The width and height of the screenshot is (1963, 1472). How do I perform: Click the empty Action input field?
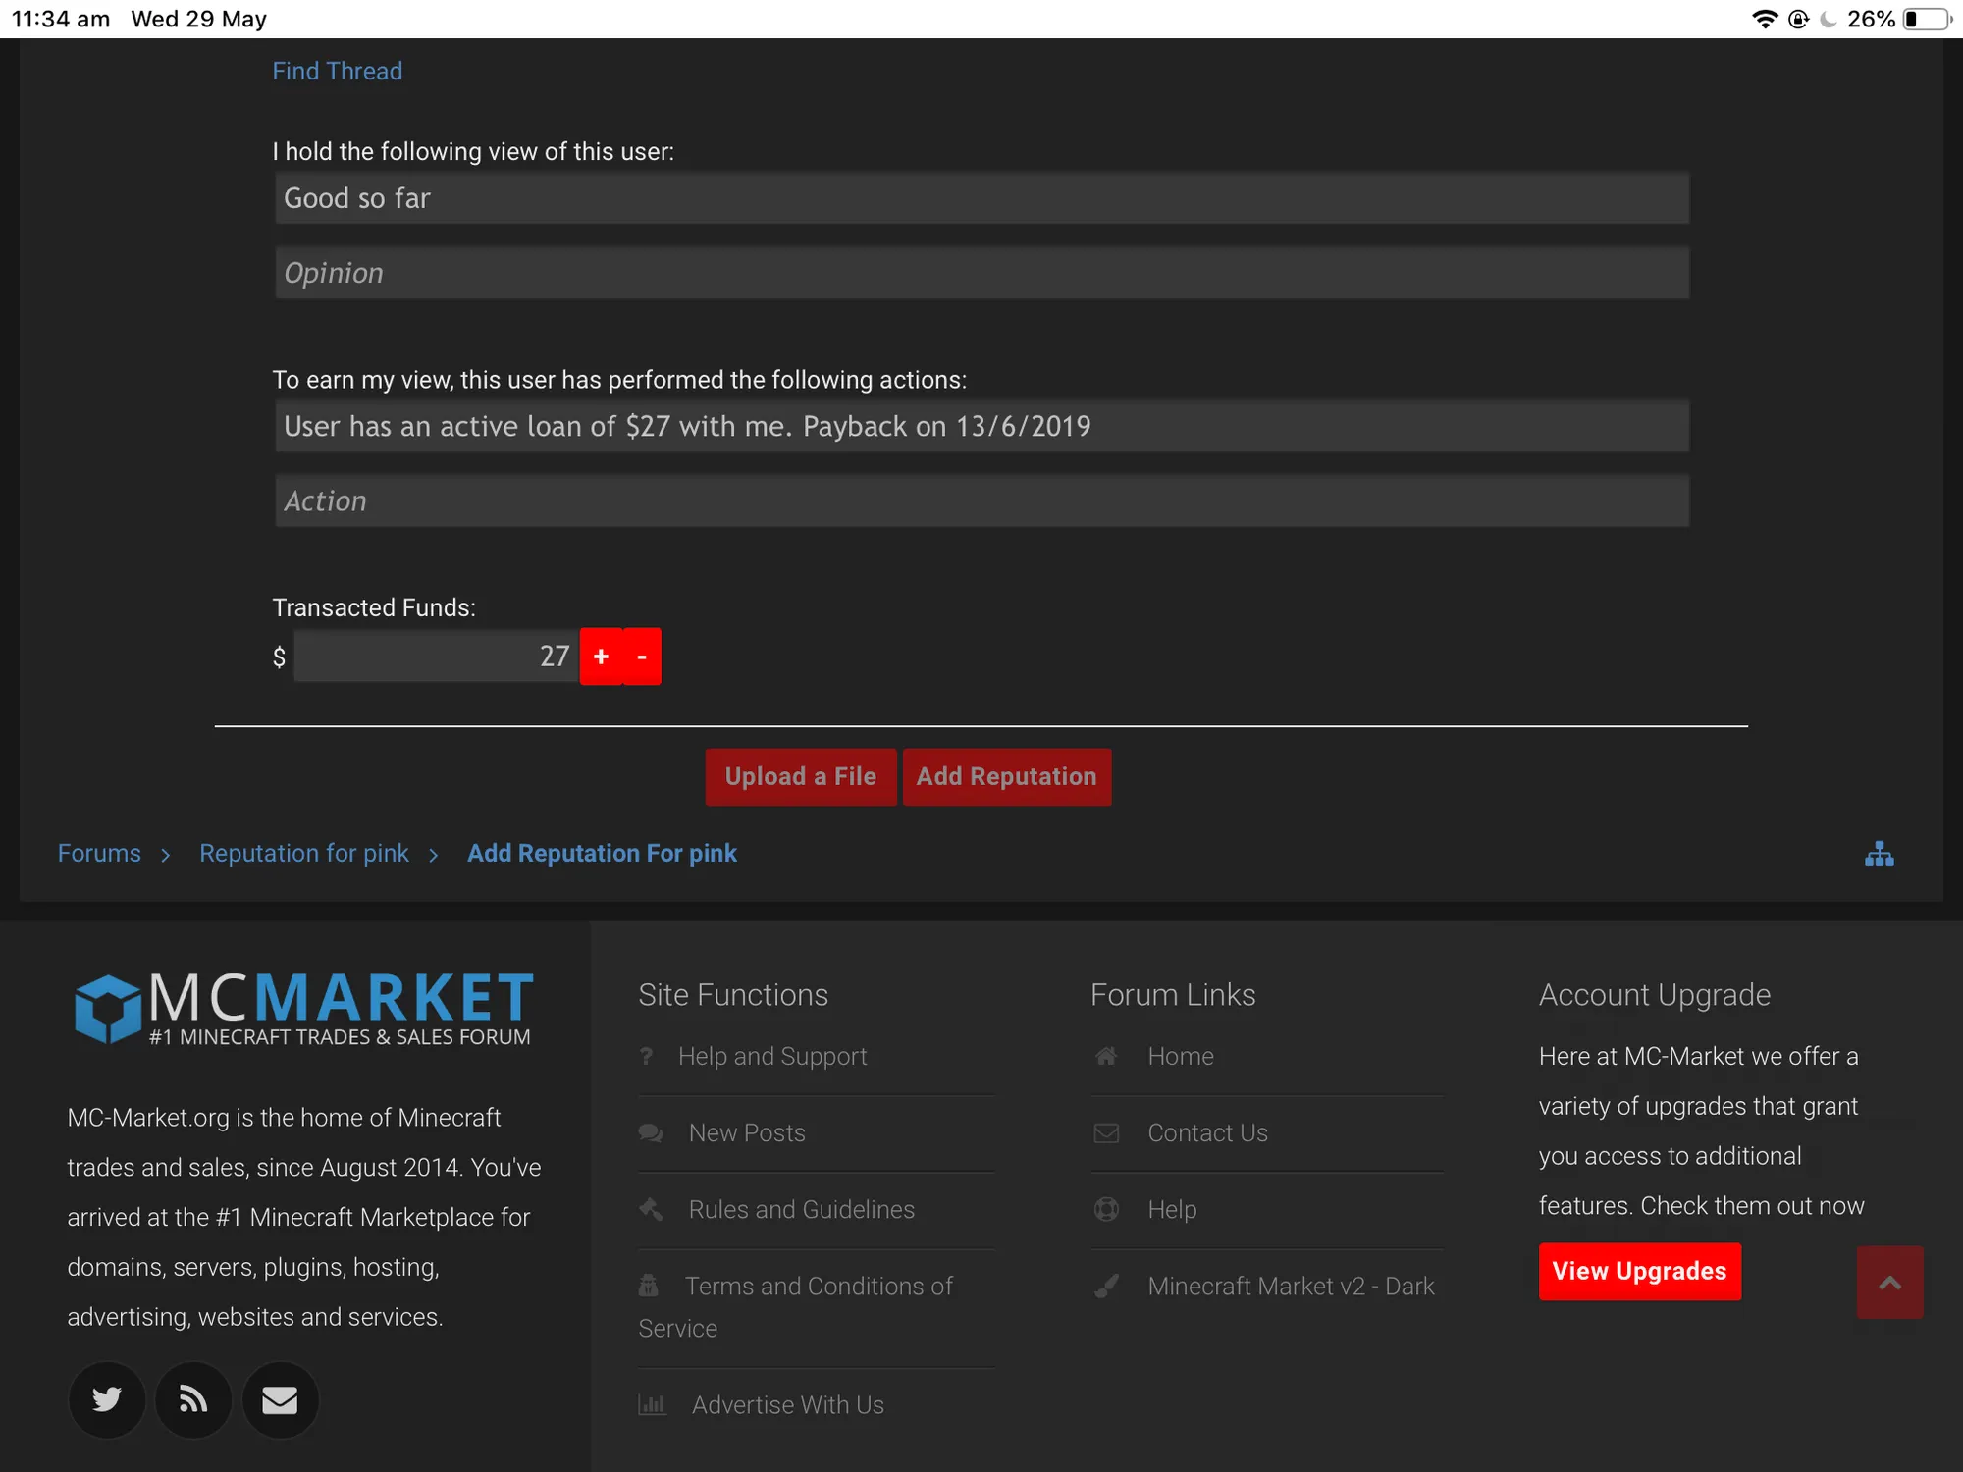click(x=981, y=501)
